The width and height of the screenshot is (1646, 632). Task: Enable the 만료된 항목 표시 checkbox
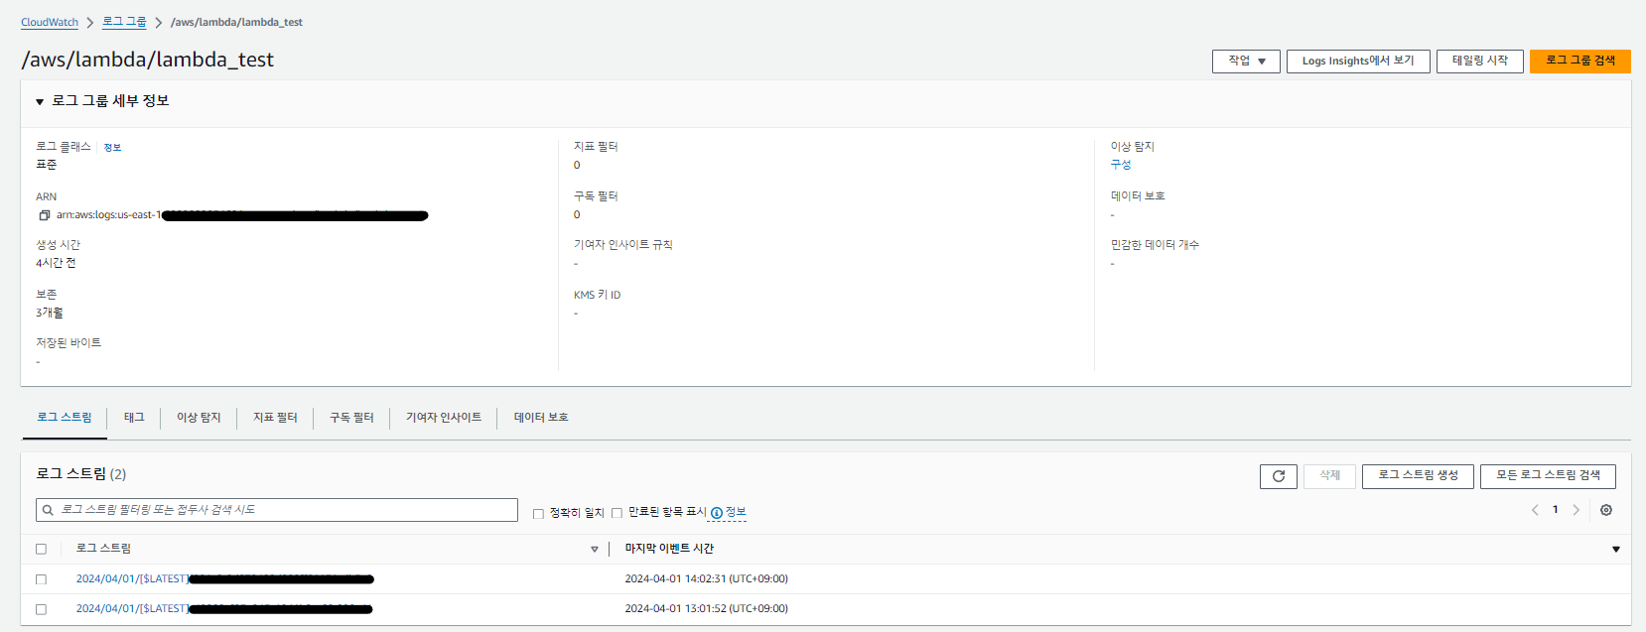(x=617, y=513)
